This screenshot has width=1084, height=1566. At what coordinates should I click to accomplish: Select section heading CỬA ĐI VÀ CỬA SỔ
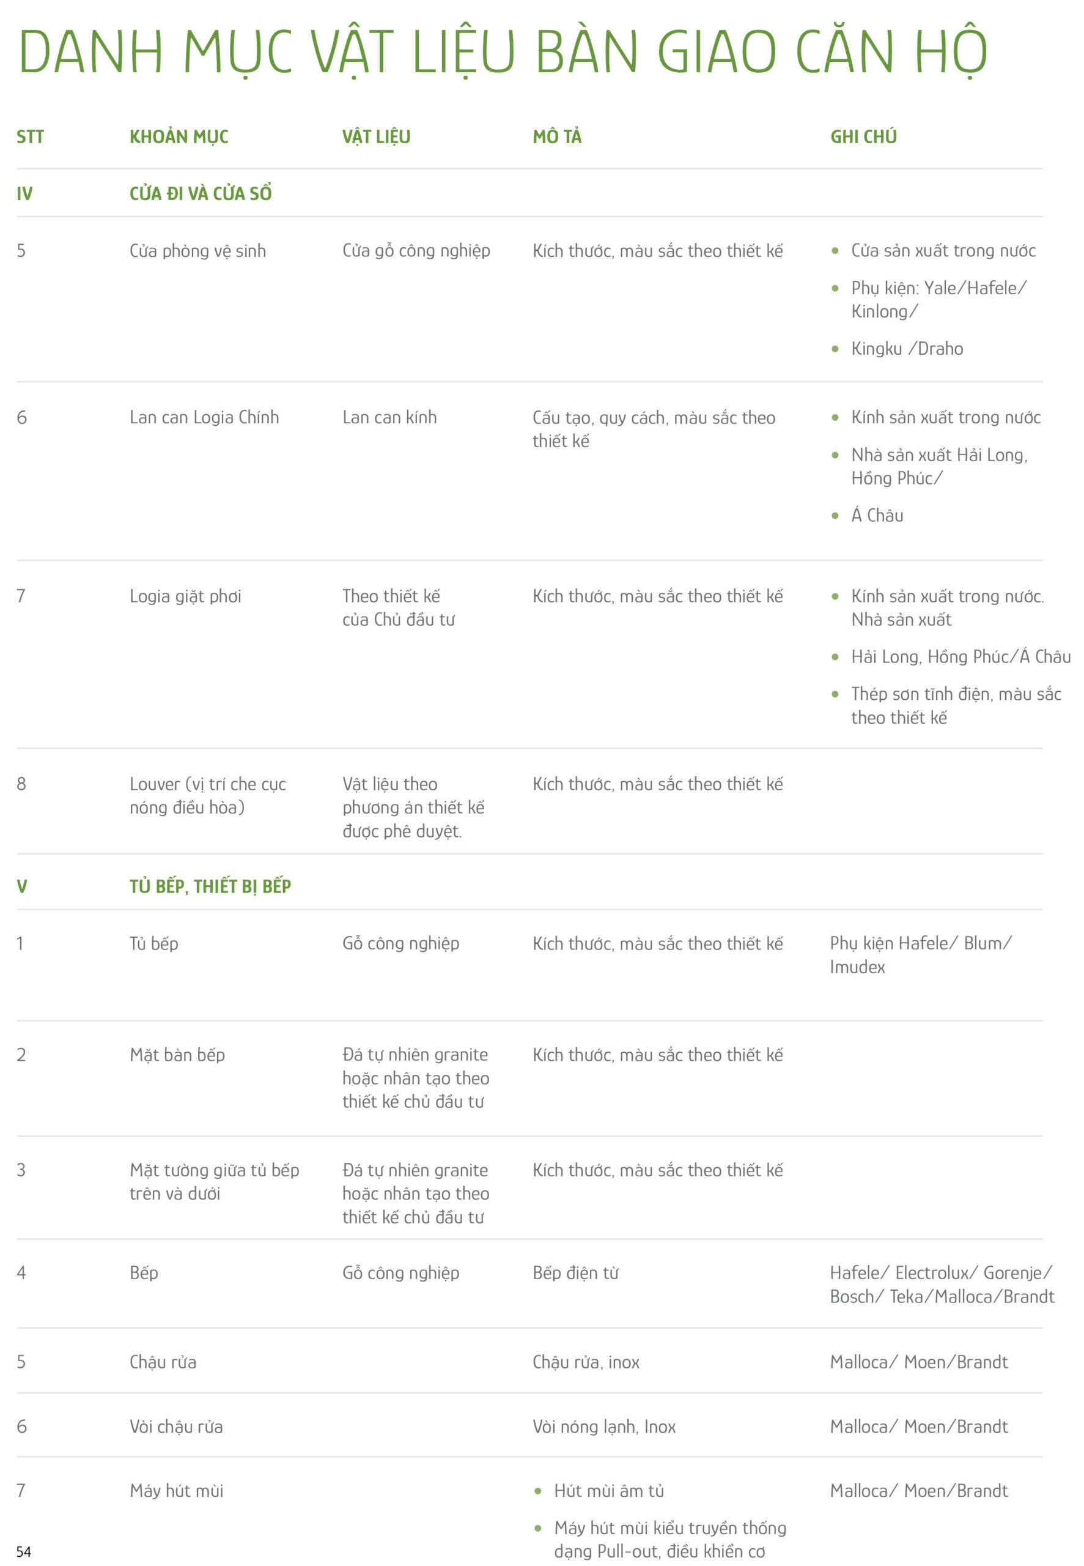[201, 194]
